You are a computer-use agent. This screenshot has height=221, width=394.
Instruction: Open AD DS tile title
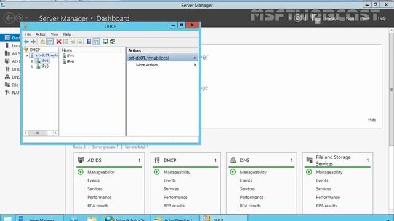tap(94, 160)
